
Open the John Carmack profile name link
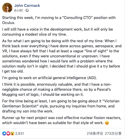pyautogui.click(x=27, y=6)
